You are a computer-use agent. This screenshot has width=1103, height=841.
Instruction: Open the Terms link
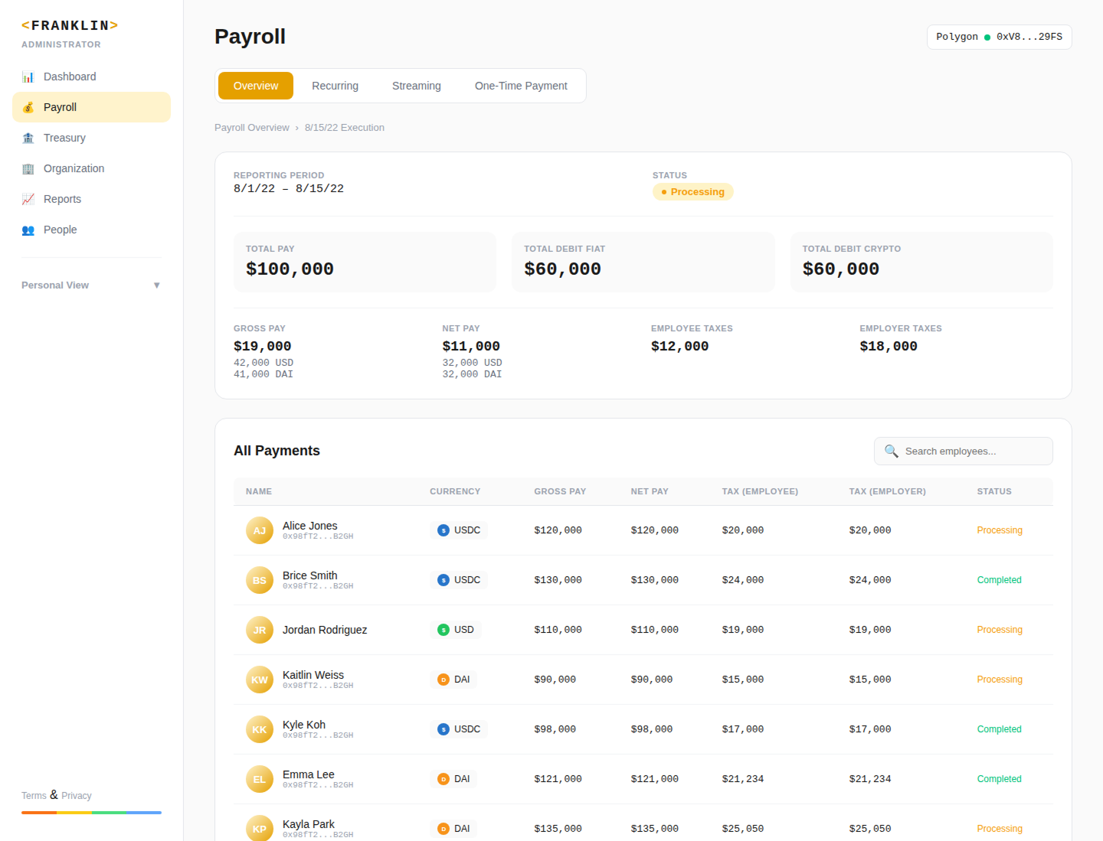(34, 796)
